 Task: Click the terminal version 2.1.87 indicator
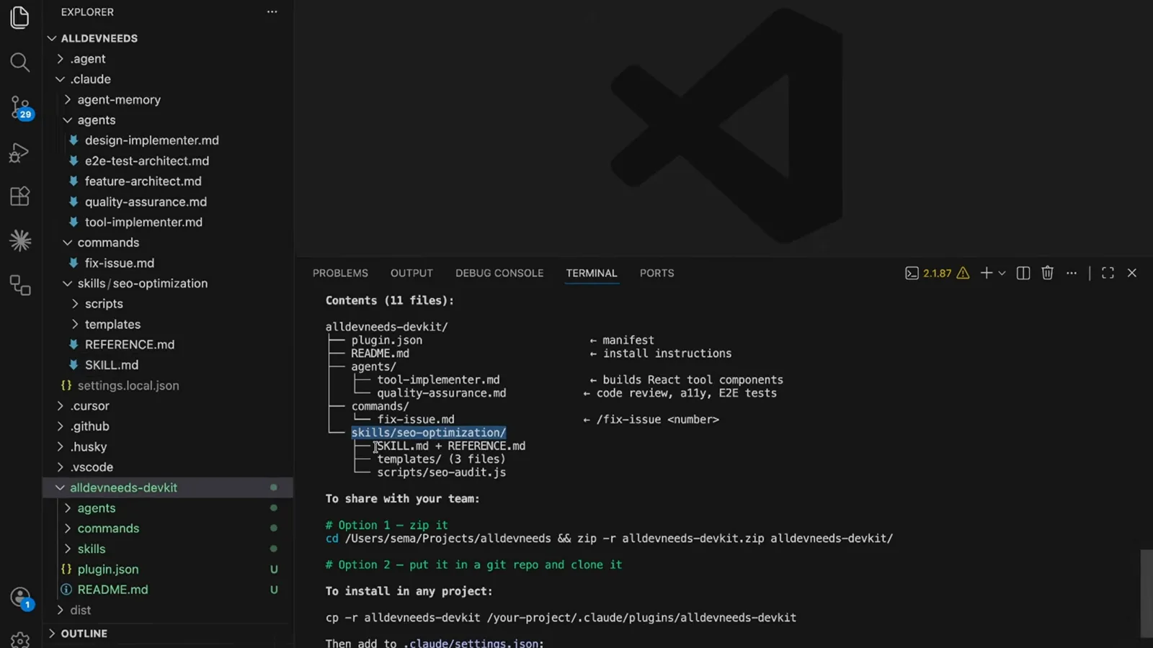[937, 274]
